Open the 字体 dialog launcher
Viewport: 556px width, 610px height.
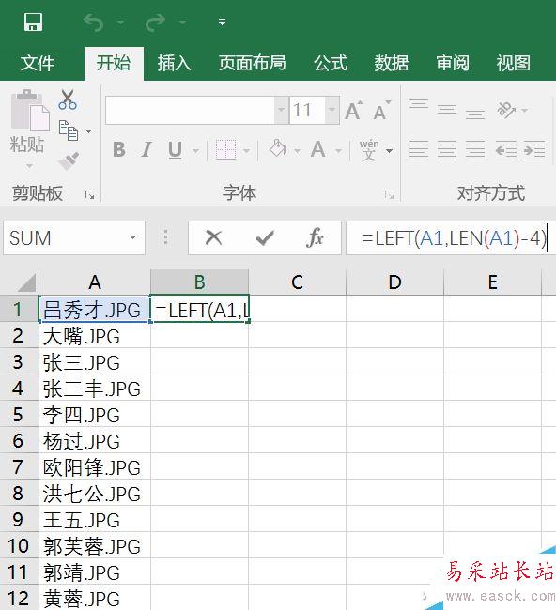[389, 194]
